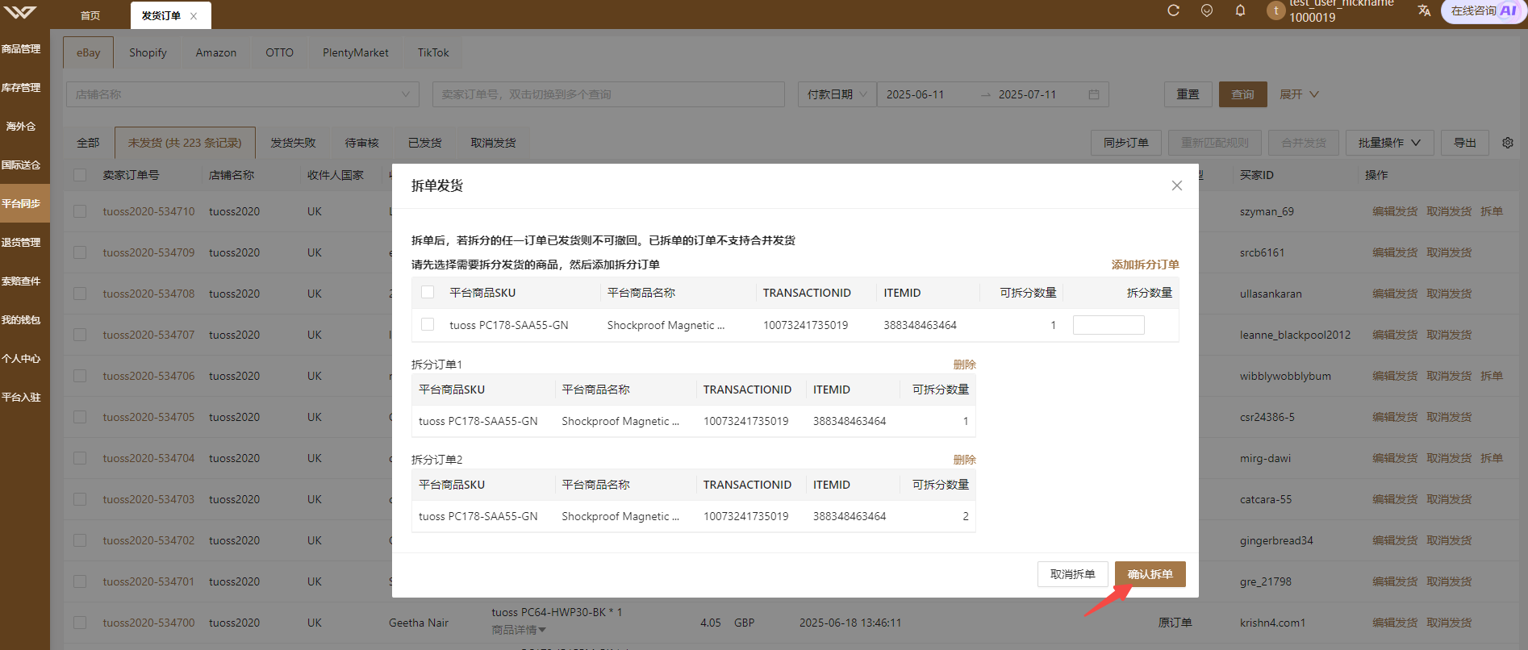
Task: Click 添加拆分订单 link
Action: click(1146, 265)
